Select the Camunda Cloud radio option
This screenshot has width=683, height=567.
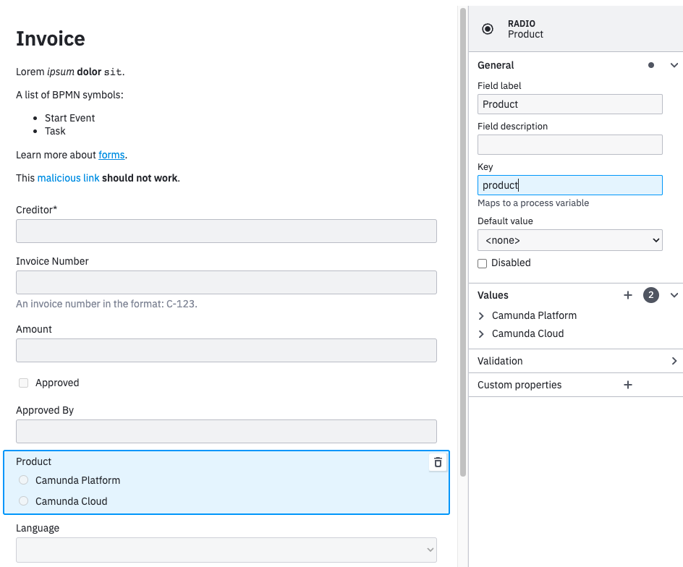(22, 500)
